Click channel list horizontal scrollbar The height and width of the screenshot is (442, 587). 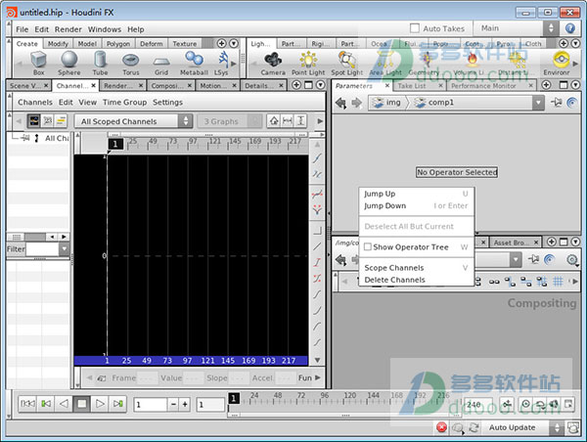pyautogui.click(x=37, y=237)
